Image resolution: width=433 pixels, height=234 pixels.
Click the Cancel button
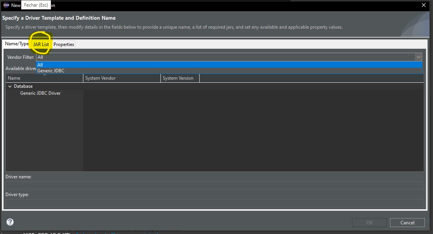point(407,223)
